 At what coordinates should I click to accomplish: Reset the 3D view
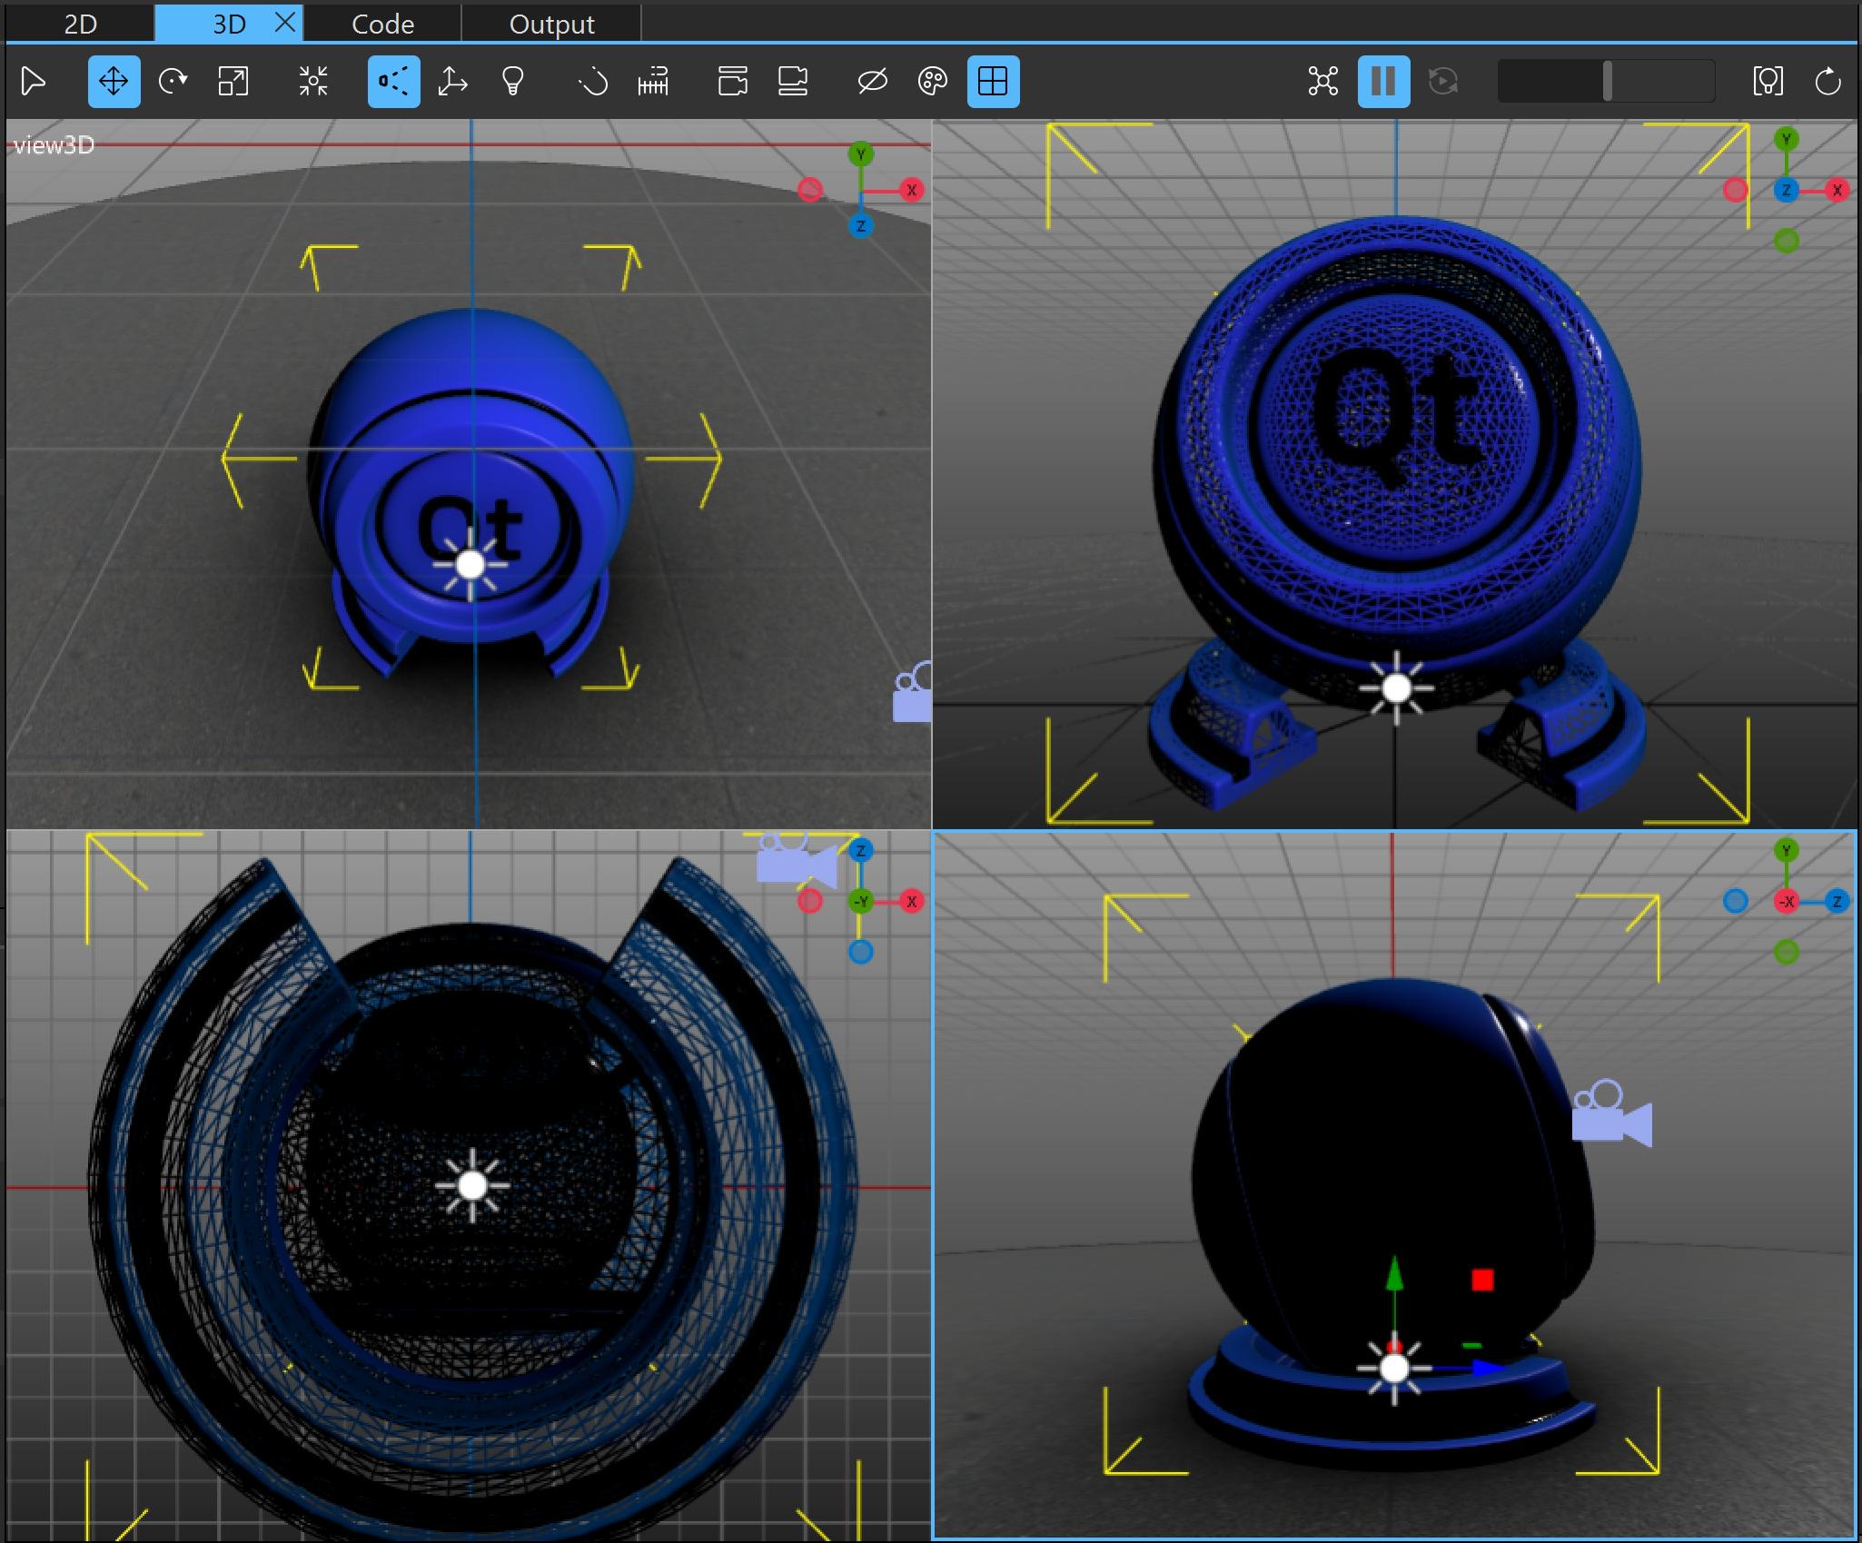1828,81
